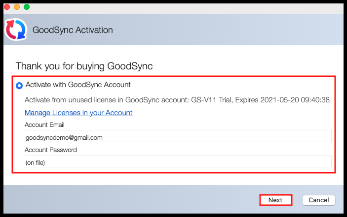This screenshot has width=347, height=217.
Task: Minimize the window using the yellow button
Action: 17,7
